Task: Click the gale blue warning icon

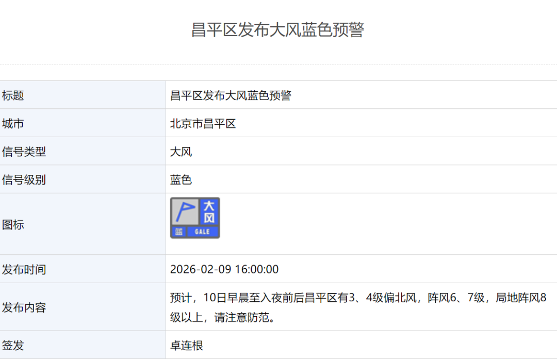Action: coord(195,218)
